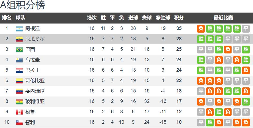Click the 进球 column header
Viewport: 253px width, 128px height.
133,18
